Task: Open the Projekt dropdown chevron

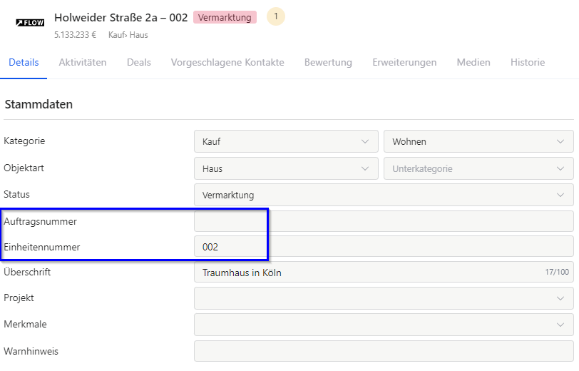Action: point(560,298)
